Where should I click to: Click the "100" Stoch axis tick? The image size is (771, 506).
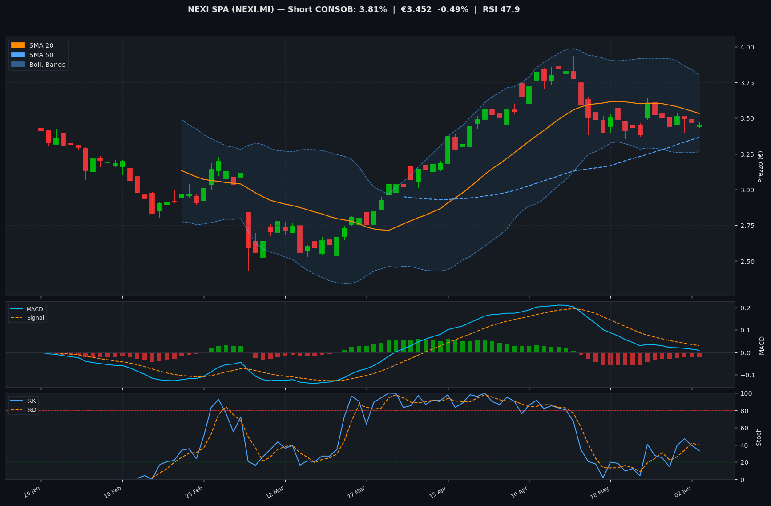[746, 393]
